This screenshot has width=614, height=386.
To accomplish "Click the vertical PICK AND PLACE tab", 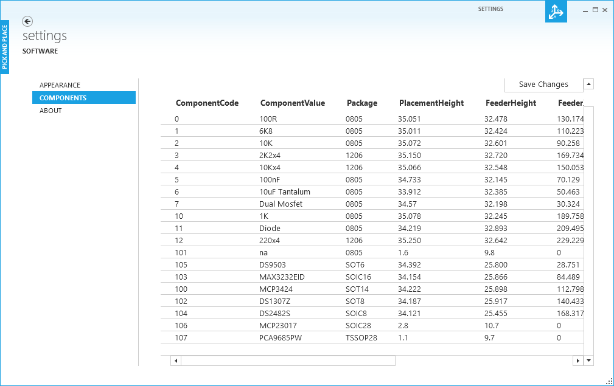I will pyautogui.click(x=5, y=44).
